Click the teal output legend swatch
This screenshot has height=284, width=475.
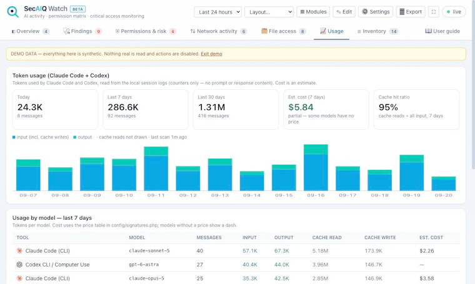tap(75, 137)
